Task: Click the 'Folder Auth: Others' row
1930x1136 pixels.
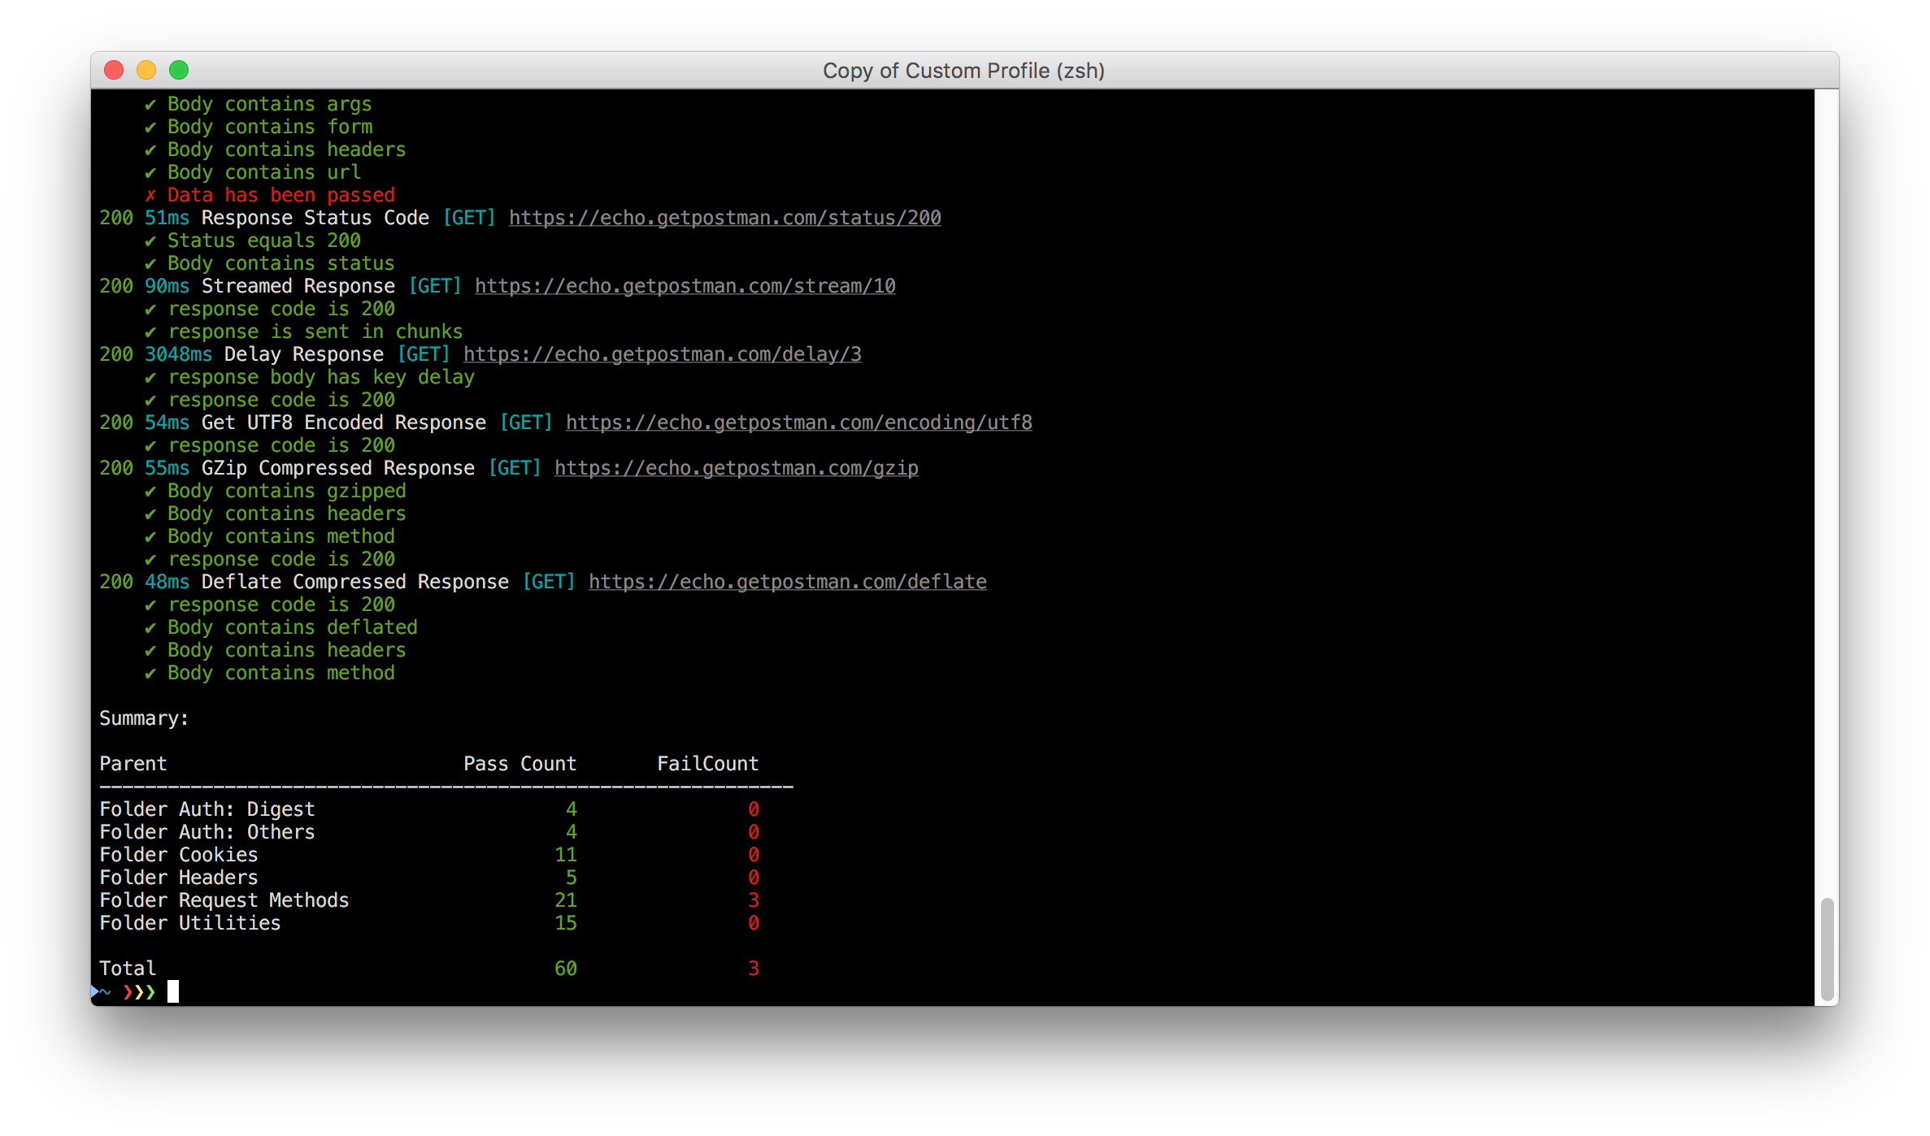Action: (429, 832)
